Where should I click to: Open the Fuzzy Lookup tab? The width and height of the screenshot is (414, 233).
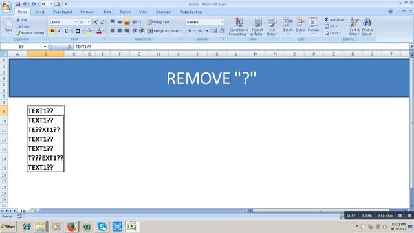click(x=191, y=12)
